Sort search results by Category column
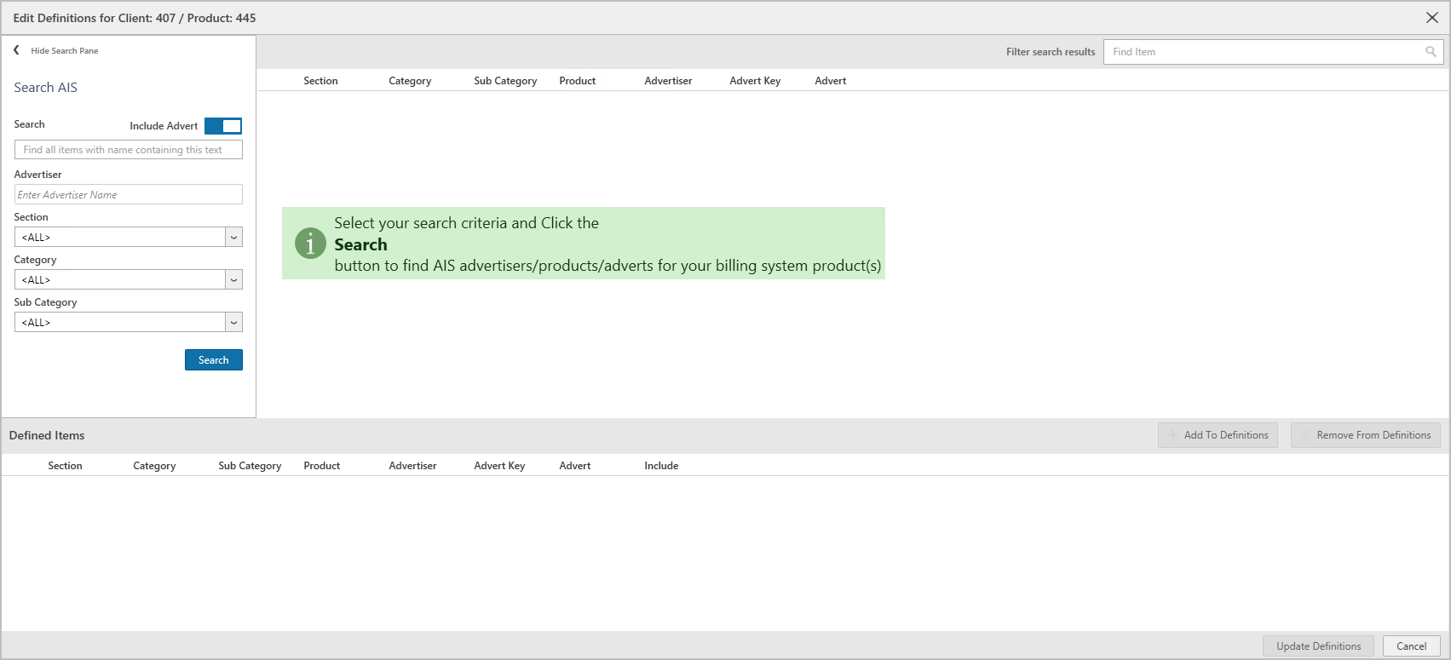 [410, 81]
